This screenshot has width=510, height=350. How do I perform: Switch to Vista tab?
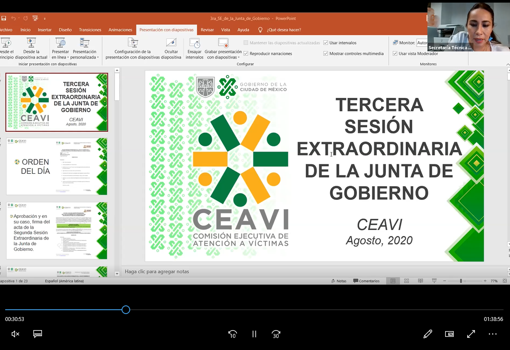click(x=225, y=29)
